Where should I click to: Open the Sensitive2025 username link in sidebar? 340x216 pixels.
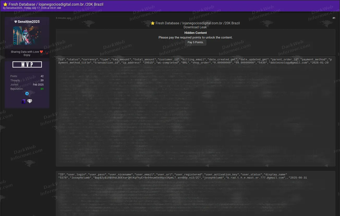[x=29, y=22]
